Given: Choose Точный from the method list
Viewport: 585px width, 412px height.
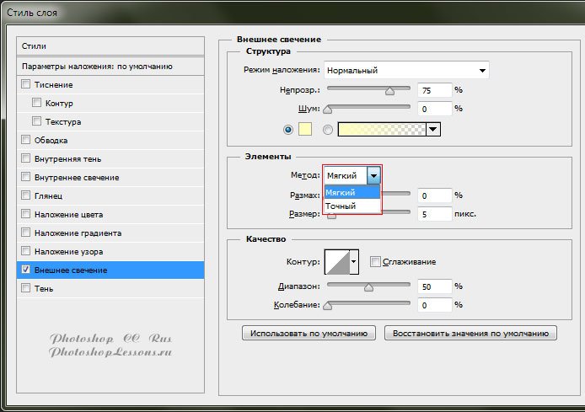Looking at the screenshot, I should click(x=341, y=206).
